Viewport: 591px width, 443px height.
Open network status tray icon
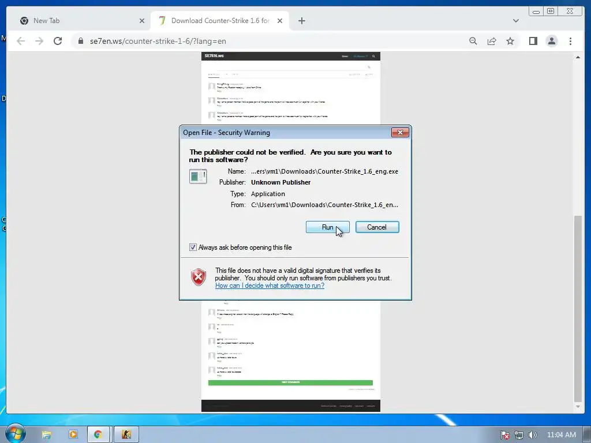(519, 435)
